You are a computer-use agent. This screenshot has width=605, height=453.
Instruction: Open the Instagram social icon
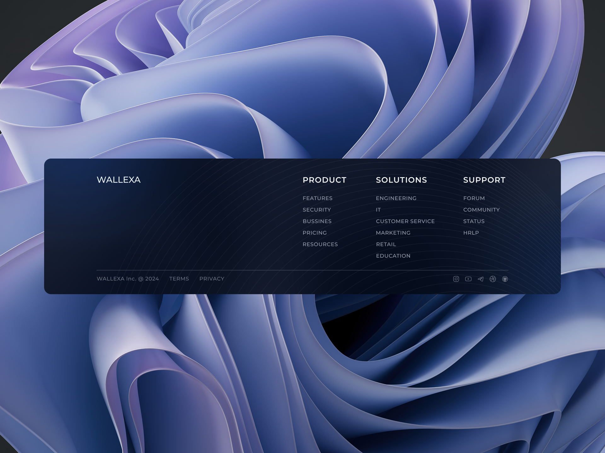(456, 279)
